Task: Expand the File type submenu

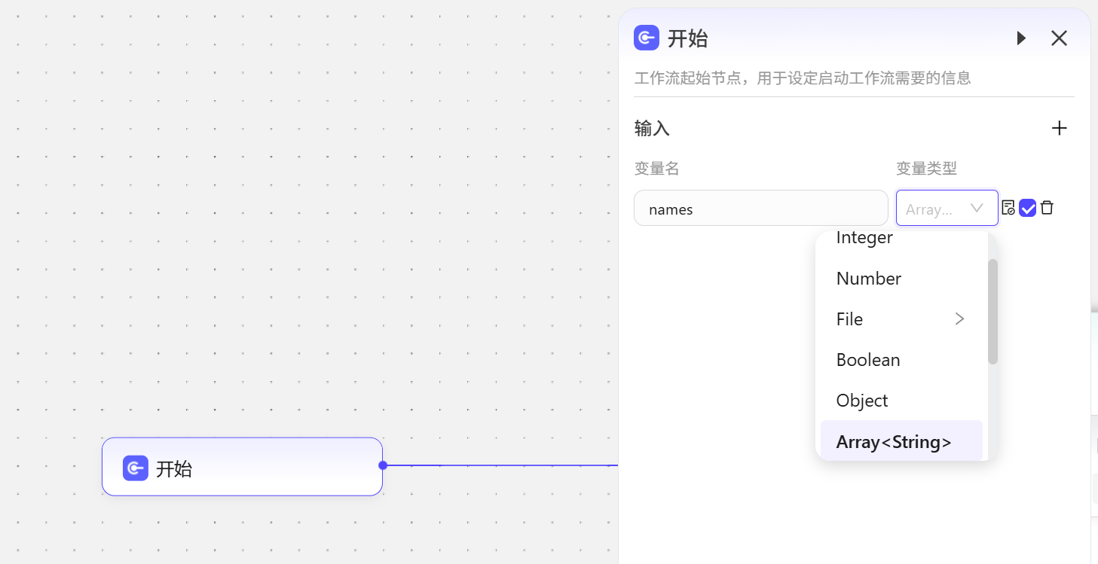Action: (959, 319)
